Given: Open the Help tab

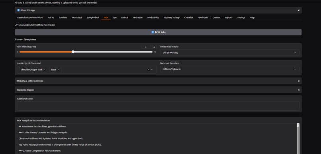Looking at the screenshot, I should tap(252, 18).
